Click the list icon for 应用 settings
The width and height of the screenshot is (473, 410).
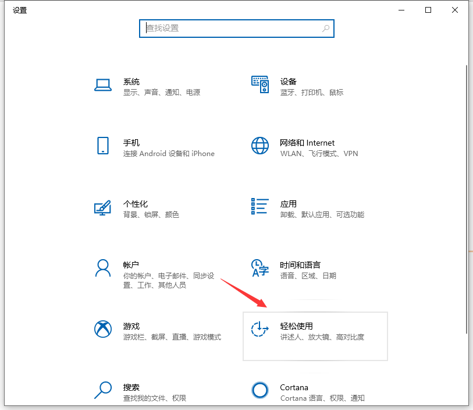tap(260, 207)
